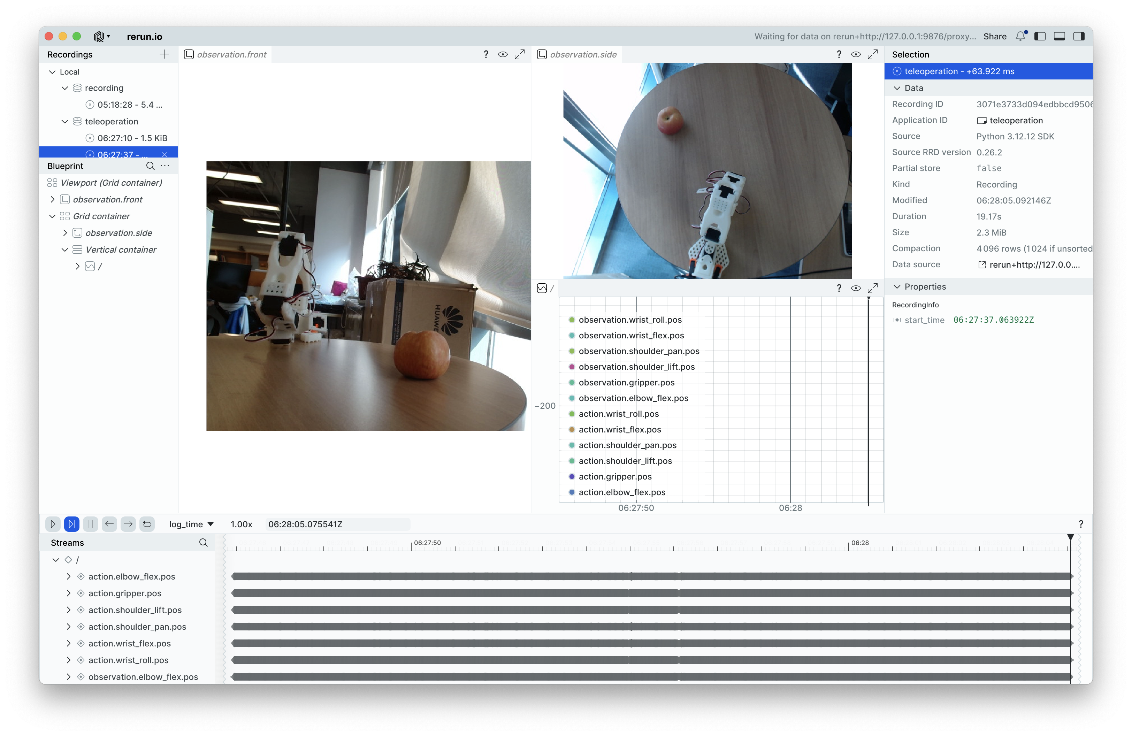Click the Share button
Image resolution: width=1132 pixels, height=736 pixels.
995,36
